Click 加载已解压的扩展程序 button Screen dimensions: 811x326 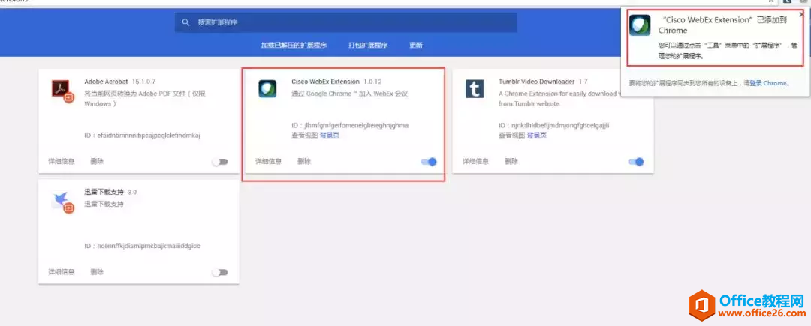point(294,46)
